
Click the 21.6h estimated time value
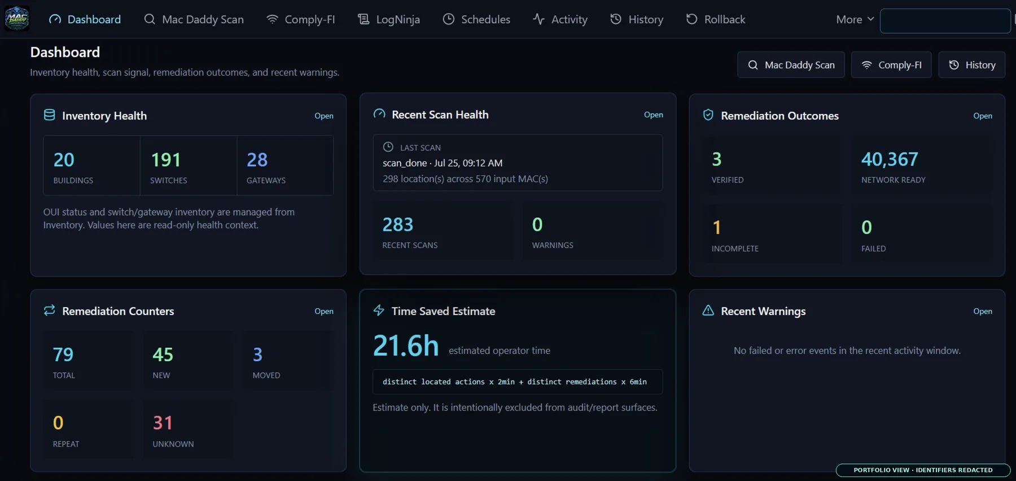click(406, 346)
